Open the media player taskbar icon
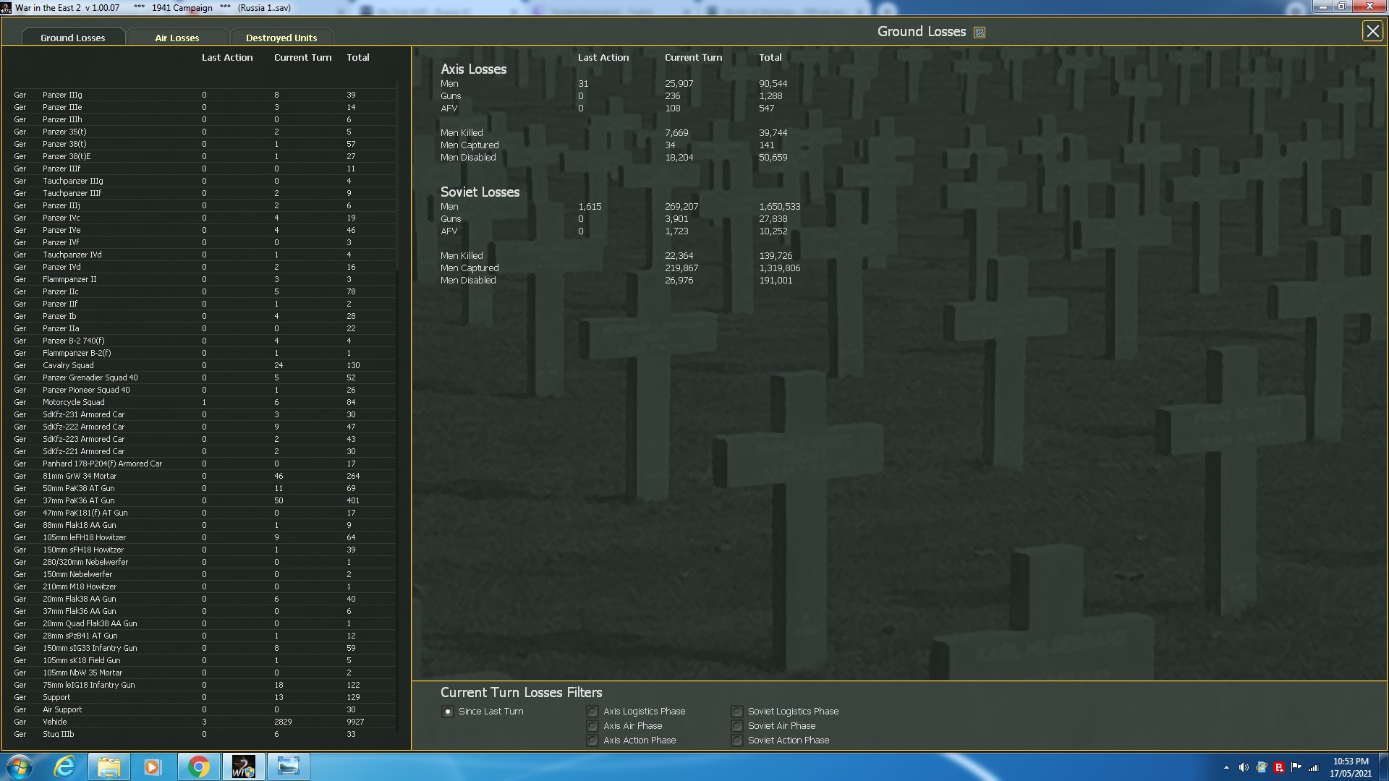Screen dimensions: 1389x781 click(152, 767)
